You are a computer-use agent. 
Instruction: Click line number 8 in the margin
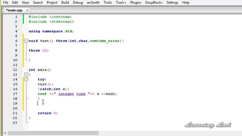point(16,50)
